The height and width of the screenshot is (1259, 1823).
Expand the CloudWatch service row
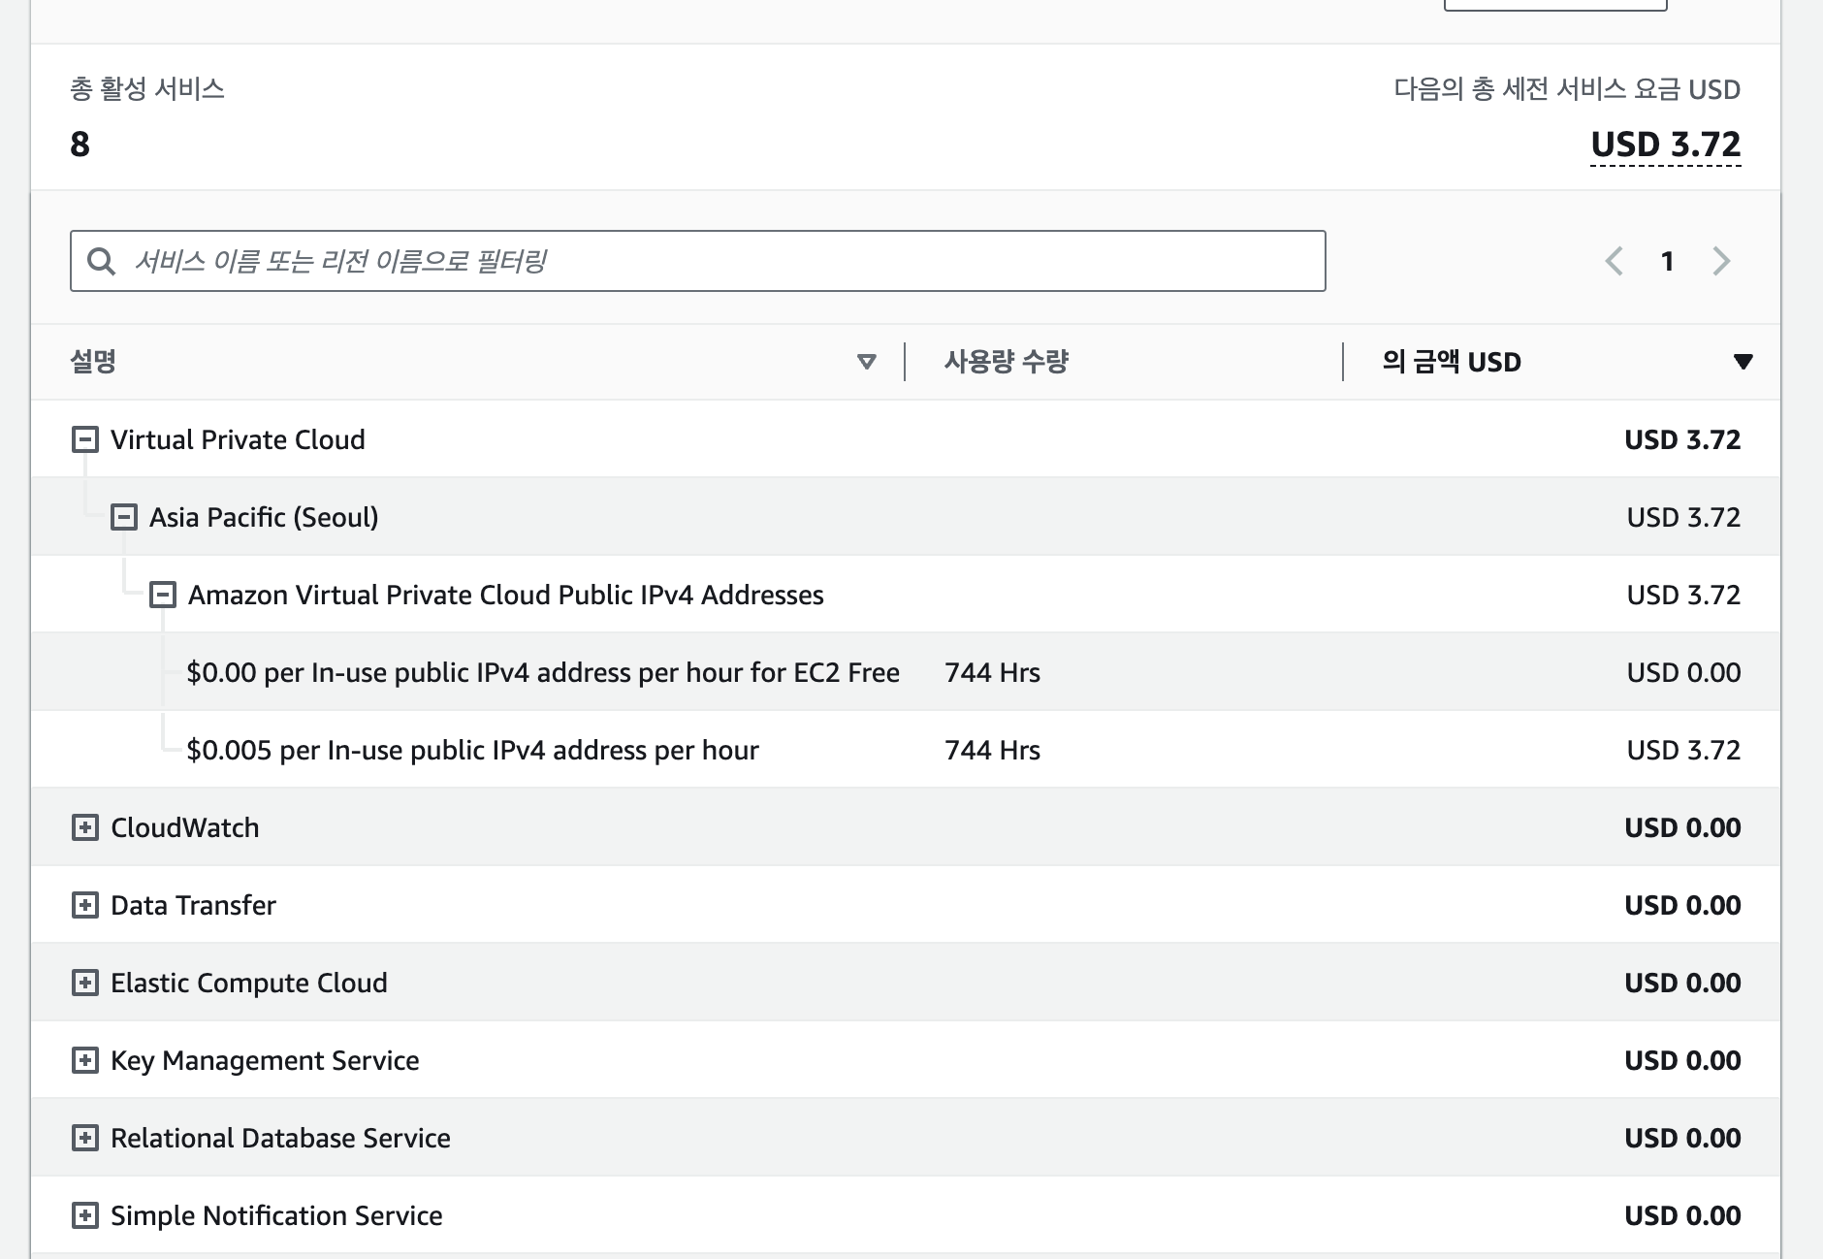(x=85, y=827)
